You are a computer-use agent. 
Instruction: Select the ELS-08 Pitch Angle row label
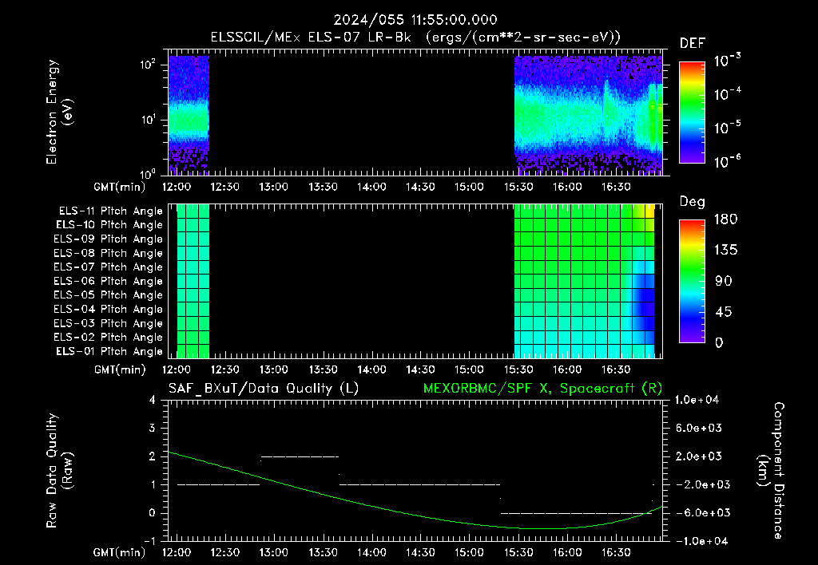click(108, 253)
